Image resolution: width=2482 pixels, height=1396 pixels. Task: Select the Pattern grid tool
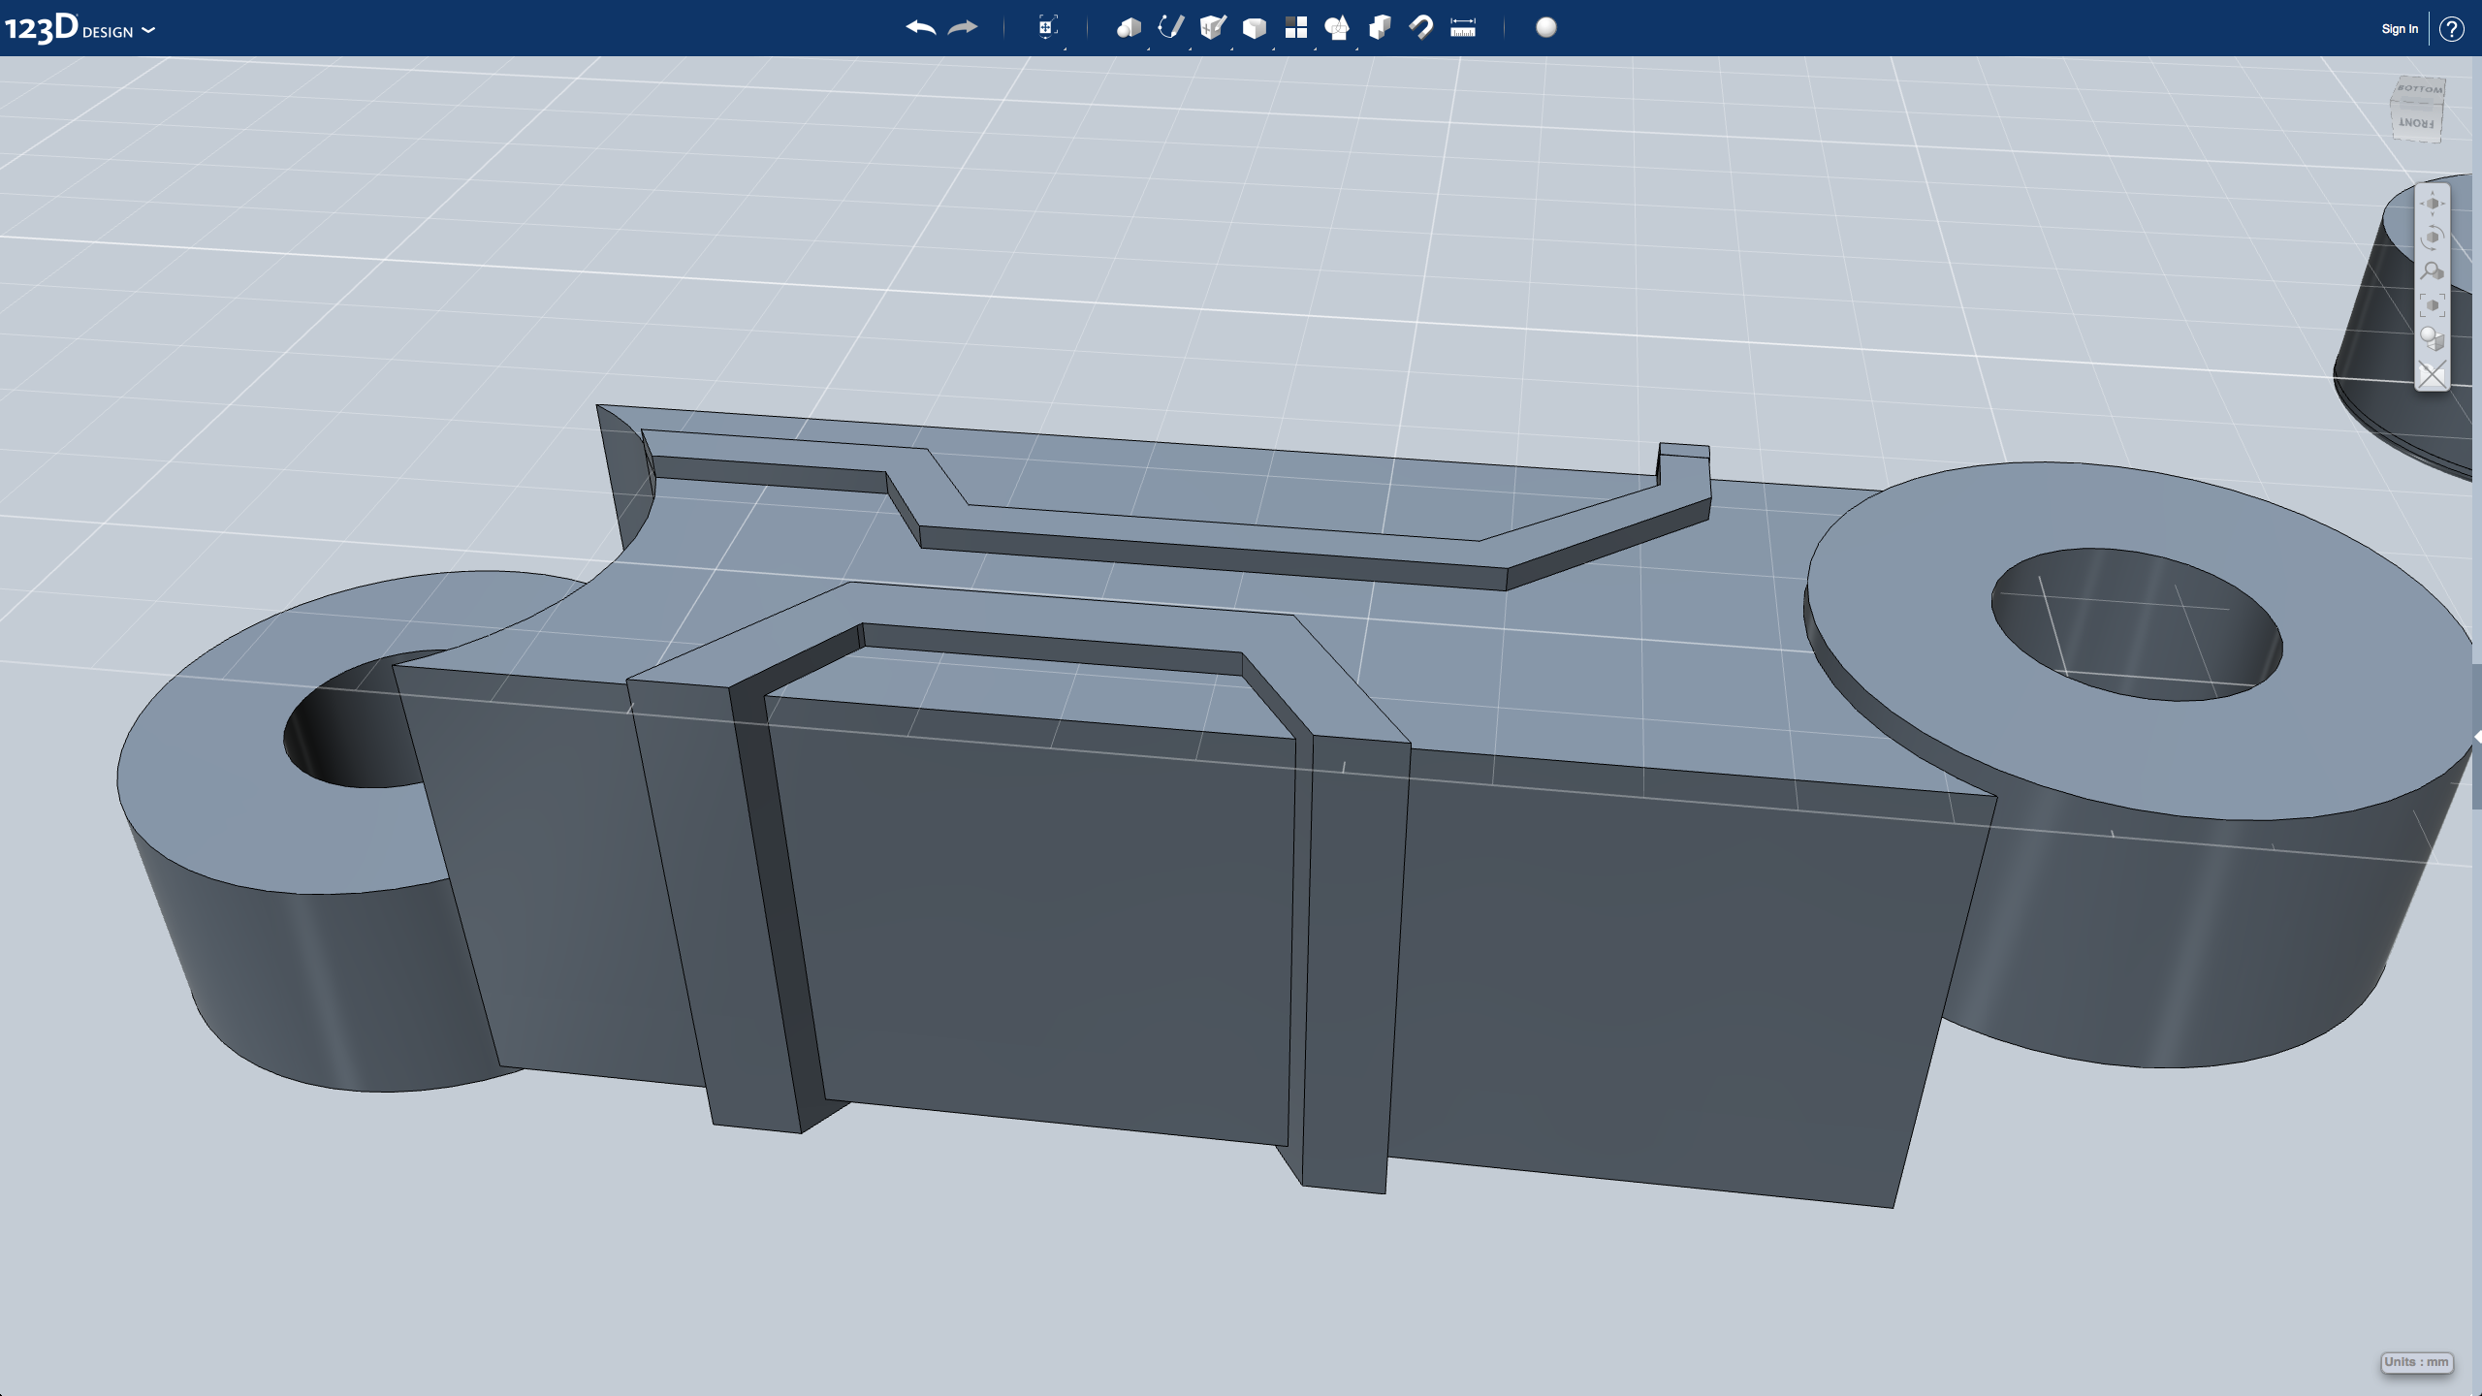coord(1295,28)
